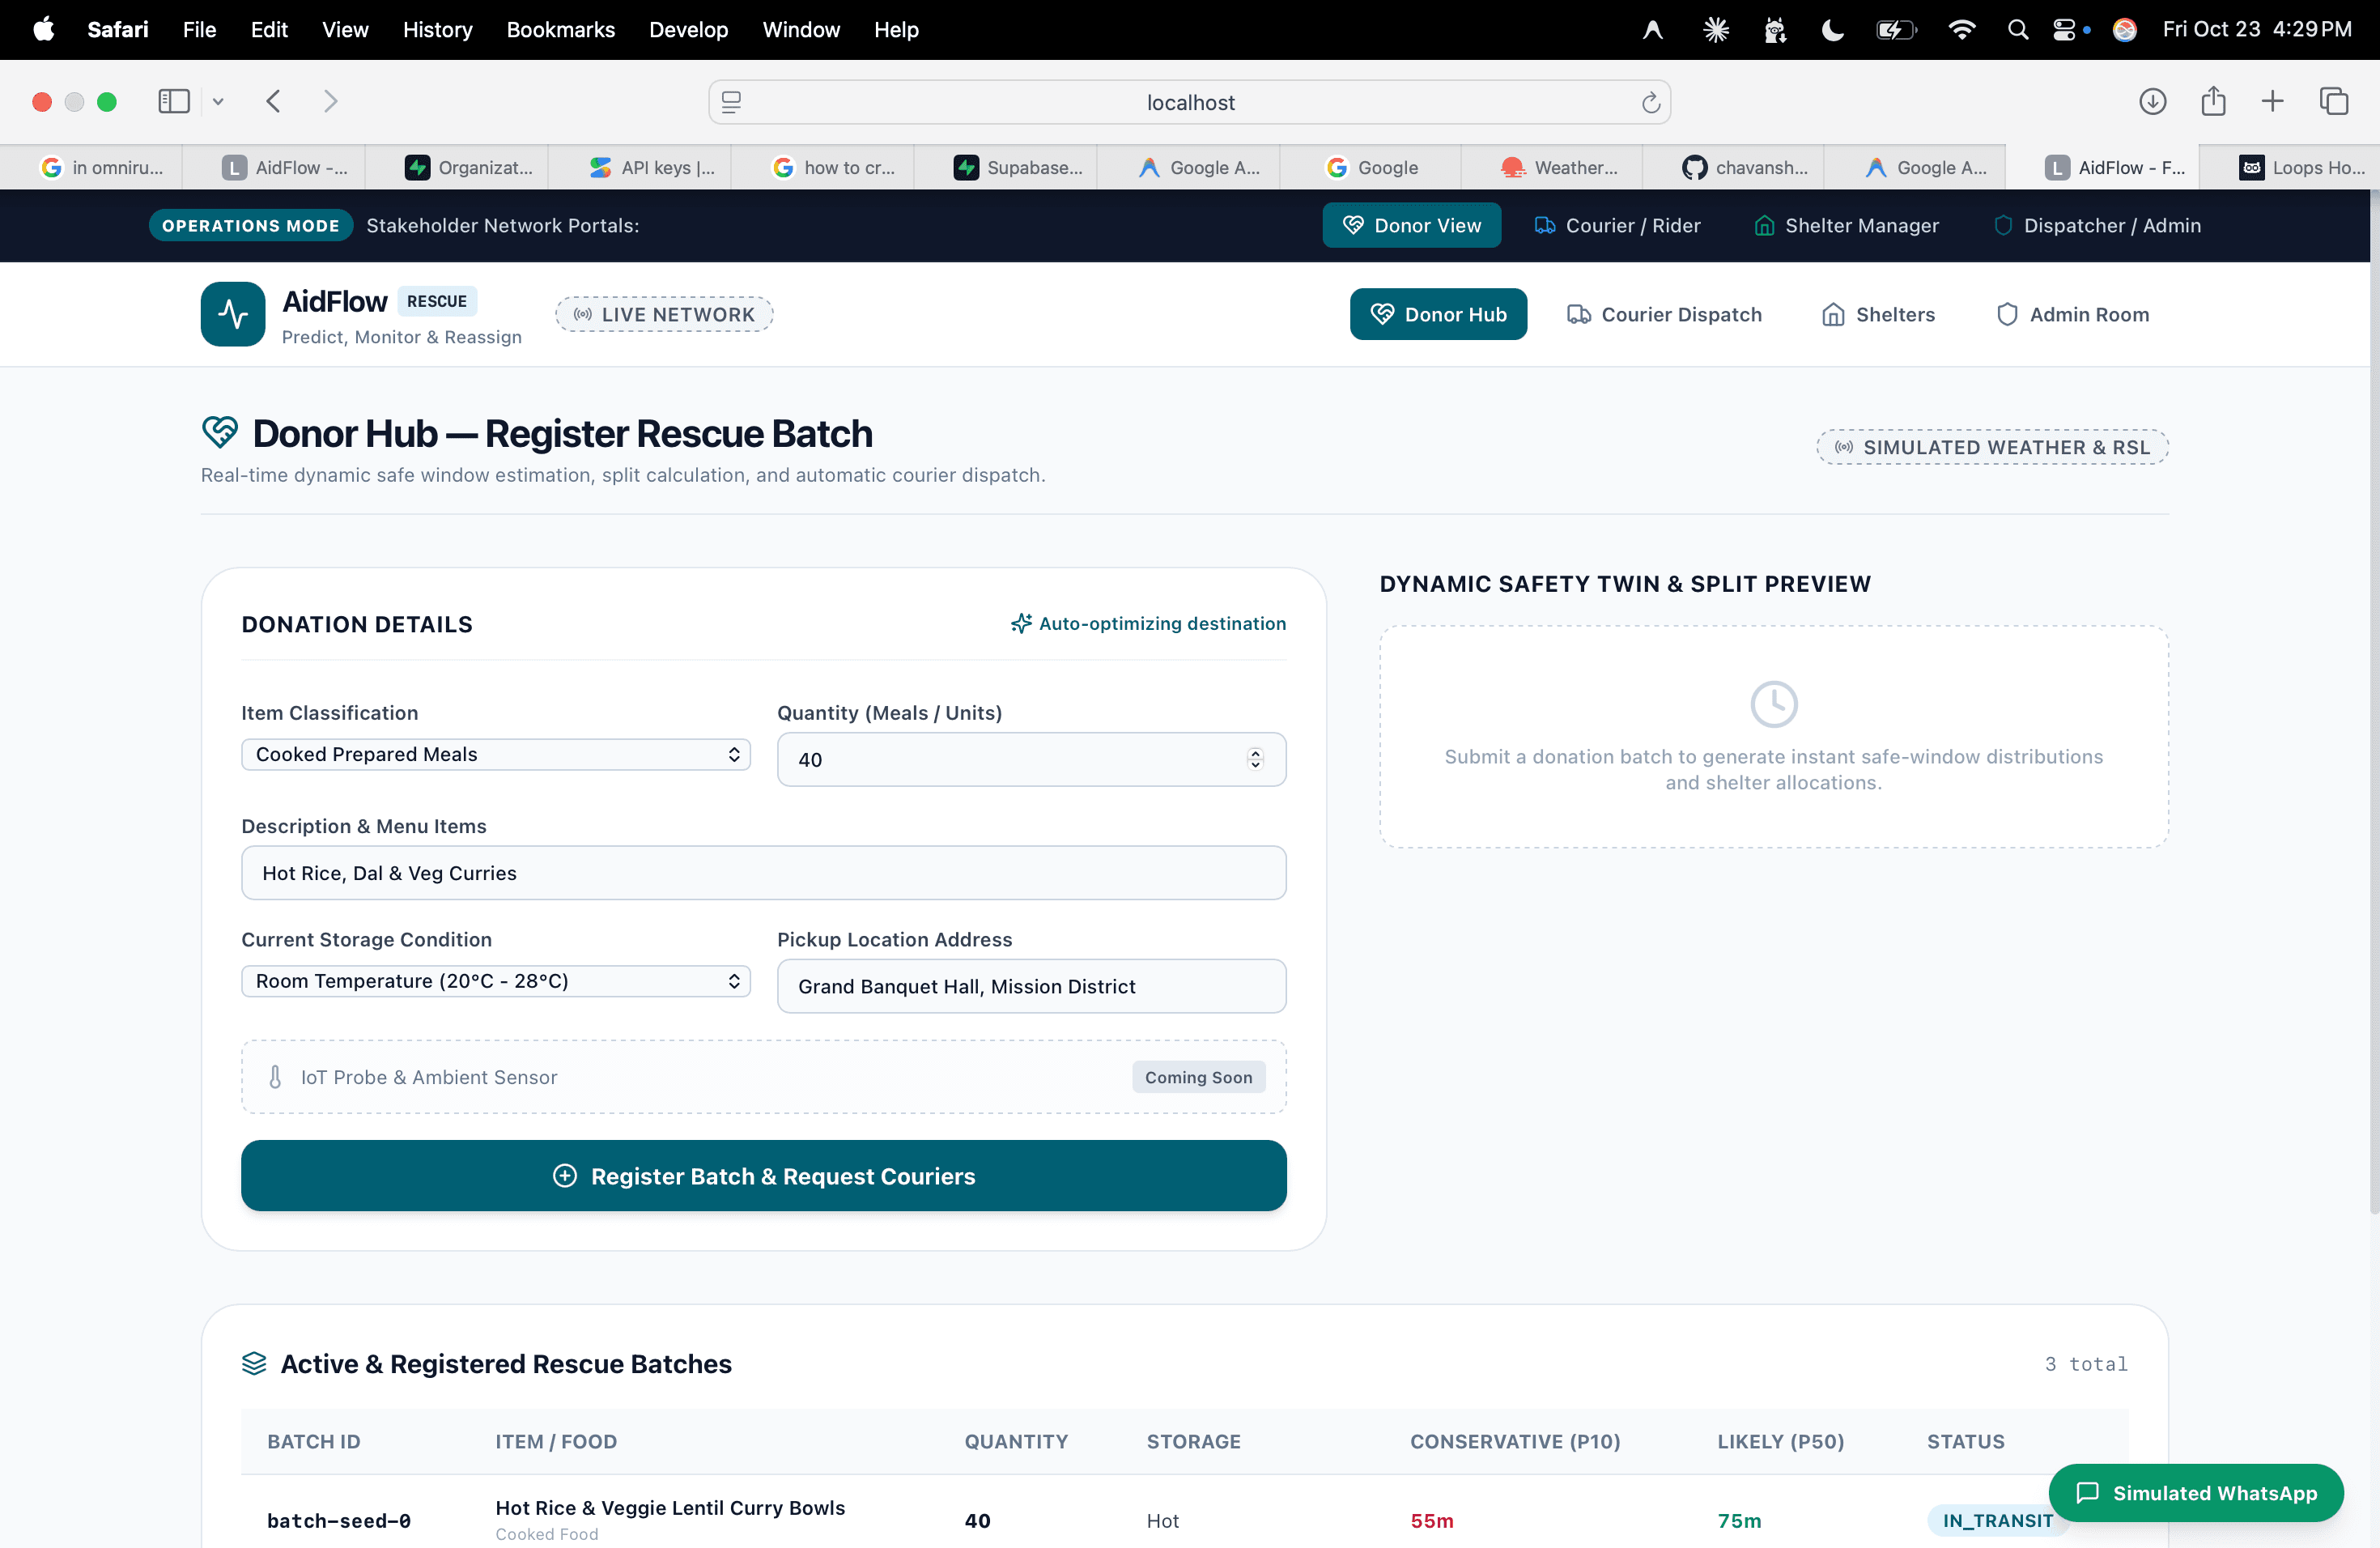Select the Shelter Manager portal
This screenshot has height=1548, width=2380.
pos(1846,225)
